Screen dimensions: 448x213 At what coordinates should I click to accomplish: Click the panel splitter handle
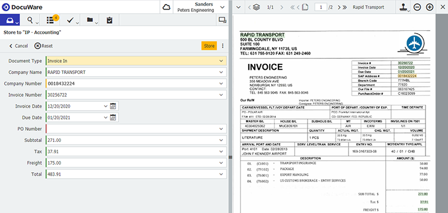coord(230,157)
